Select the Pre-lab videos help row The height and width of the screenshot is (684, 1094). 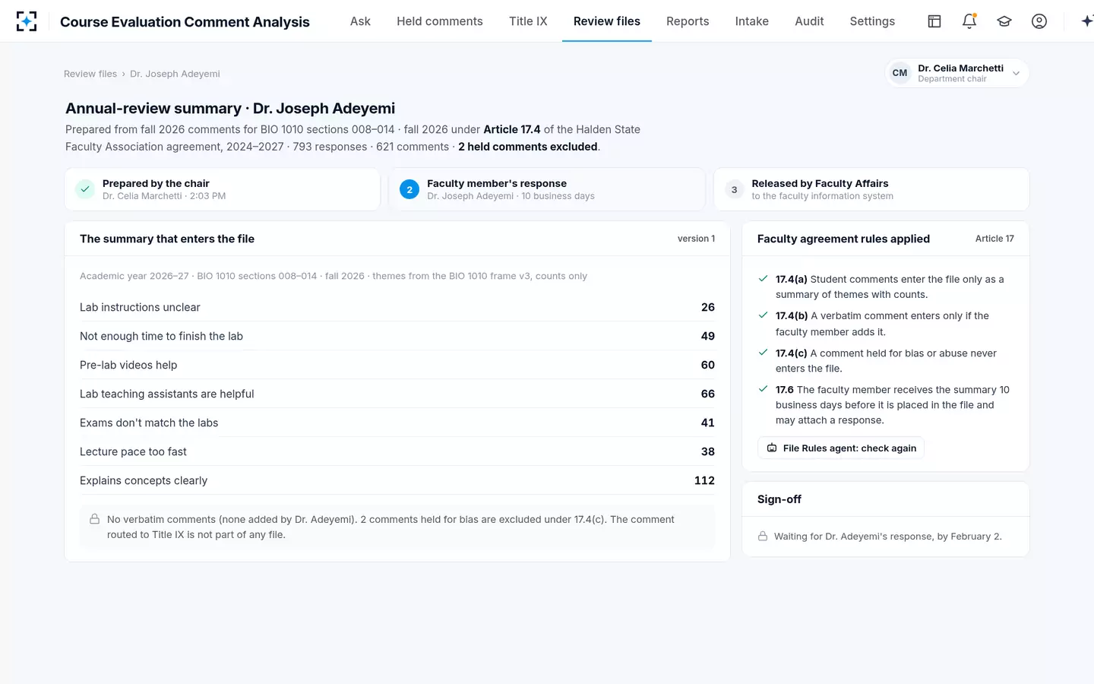click(x=397, y=365)
